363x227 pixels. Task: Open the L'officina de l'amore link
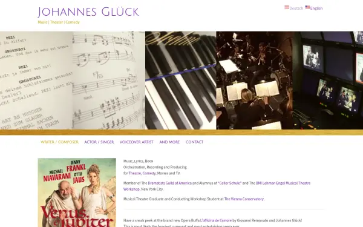pos(216,220)
